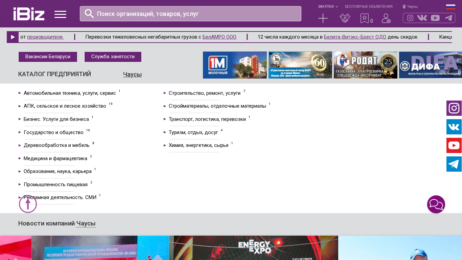Click the Instagram icon in header

click(410, 18)
